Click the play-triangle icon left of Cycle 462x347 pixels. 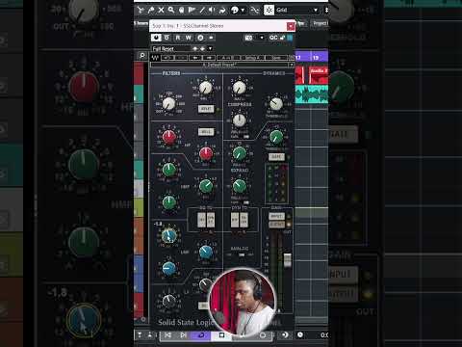pos(183,335)
